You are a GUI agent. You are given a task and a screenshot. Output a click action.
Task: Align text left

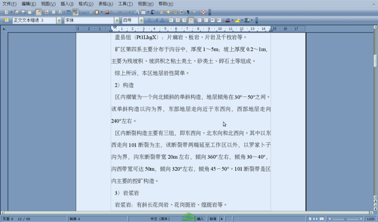171,20
